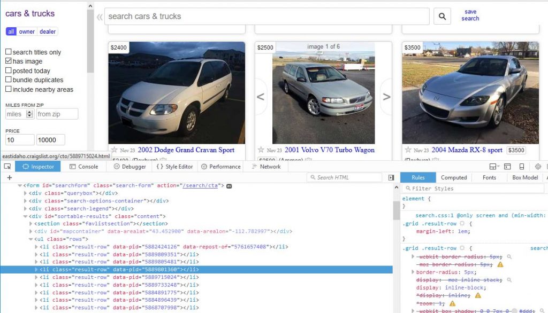Check the 'include nearby areas' option
The image size is (548, 313).
[9, 89]
